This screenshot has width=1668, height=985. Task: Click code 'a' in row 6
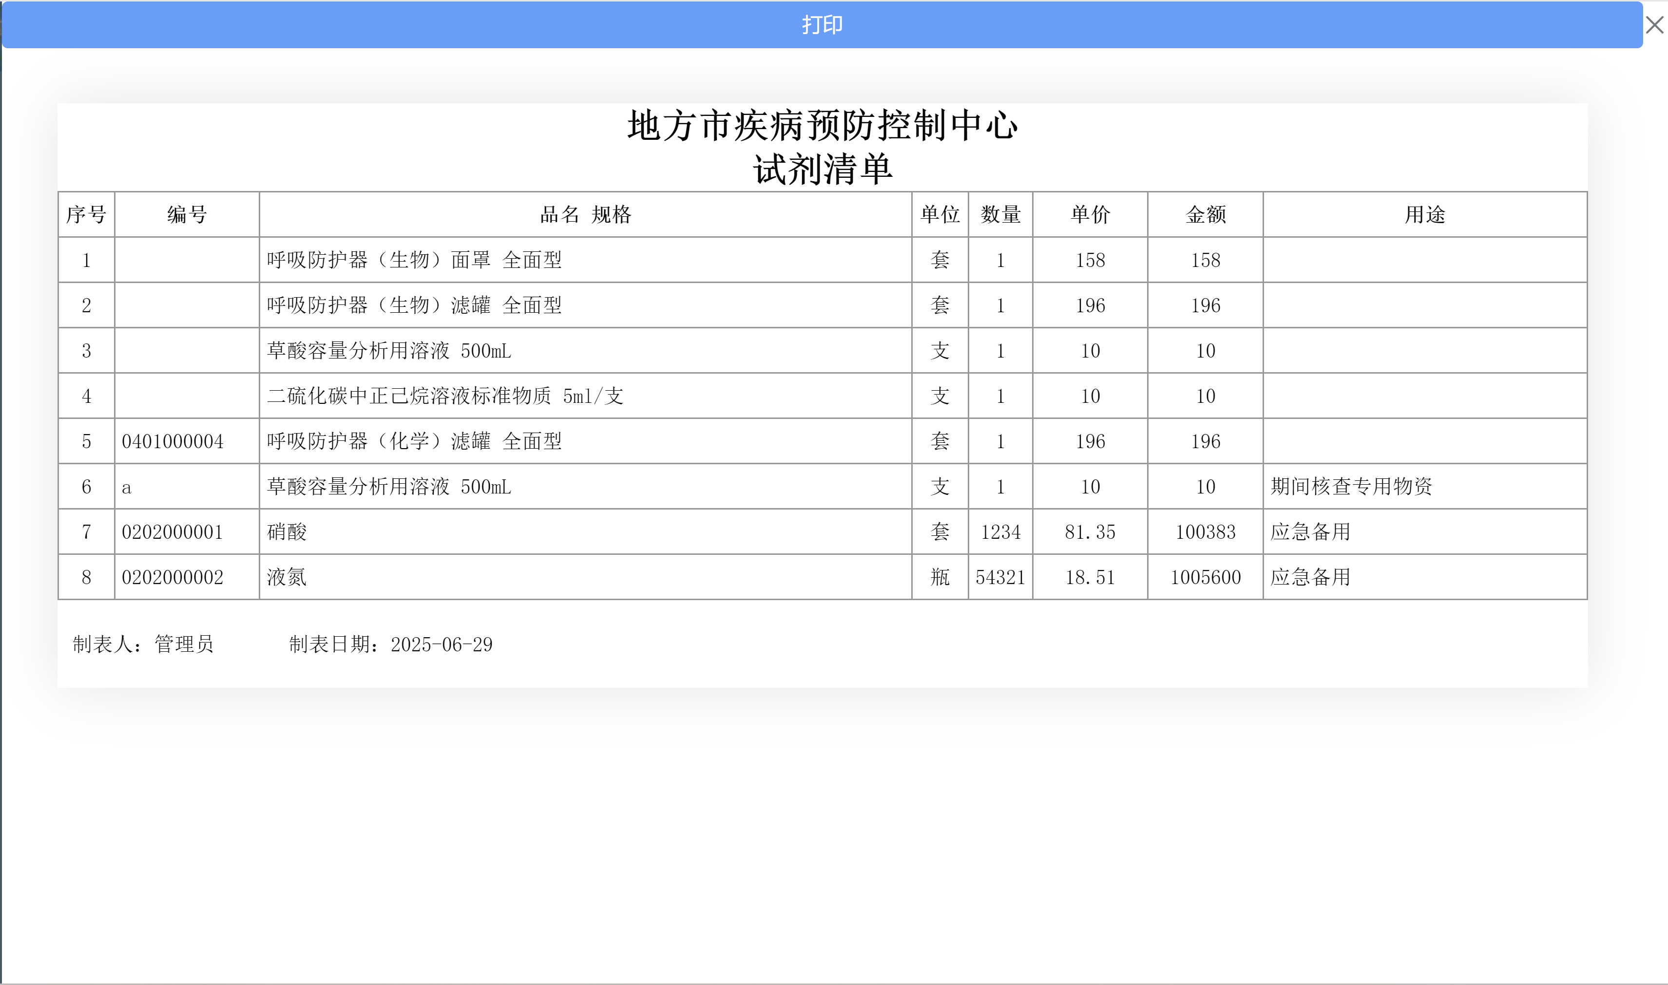tap(187, 487)
